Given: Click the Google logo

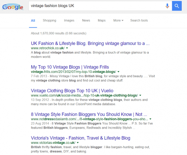Looking at the screenshot, I should [x=13, y=7].
